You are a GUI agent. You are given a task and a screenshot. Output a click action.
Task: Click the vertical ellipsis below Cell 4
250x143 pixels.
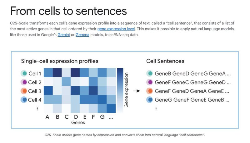(x=37, y=109)
